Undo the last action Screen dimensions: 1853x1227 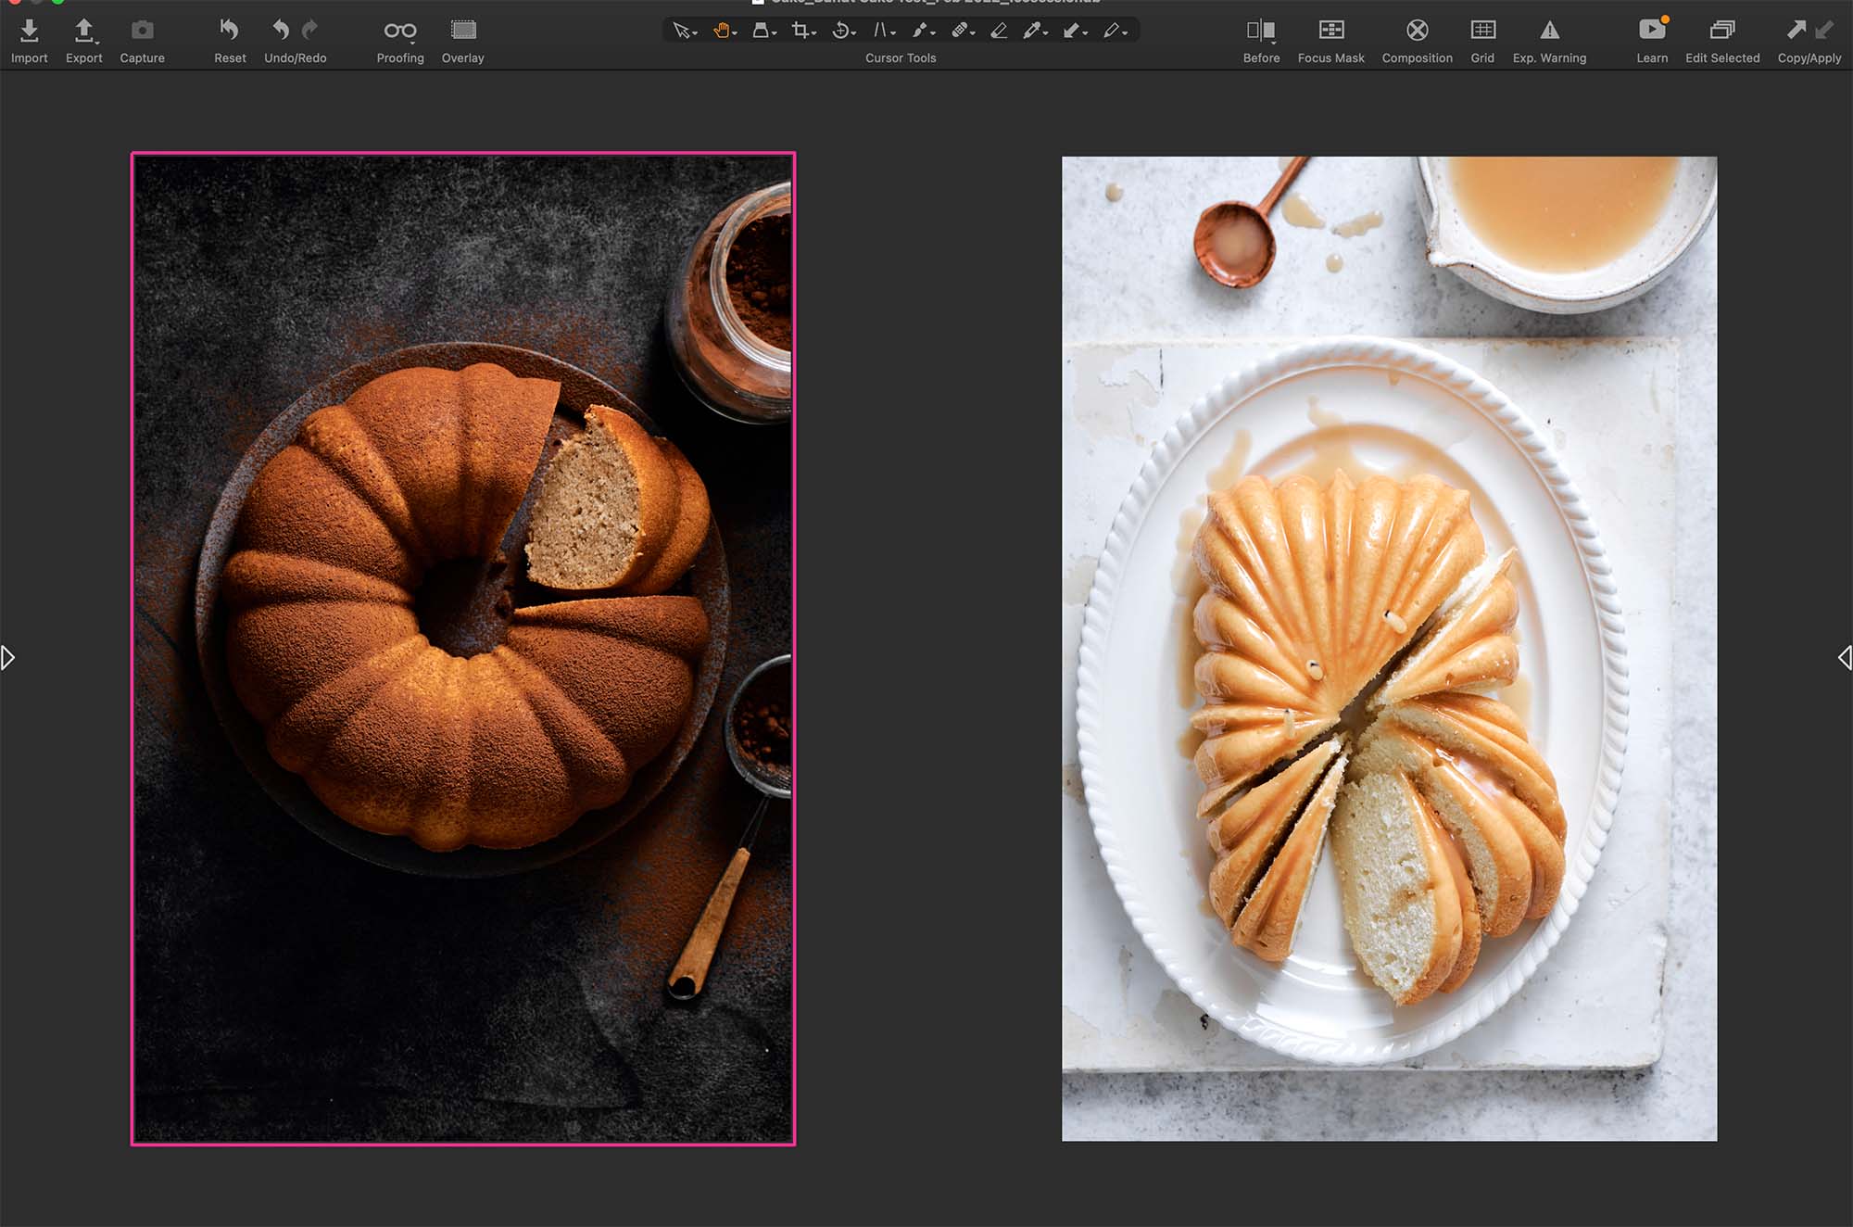(281, 31)
